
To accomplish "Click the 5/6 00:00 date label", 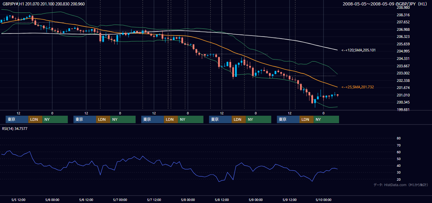I will point(52,200).
